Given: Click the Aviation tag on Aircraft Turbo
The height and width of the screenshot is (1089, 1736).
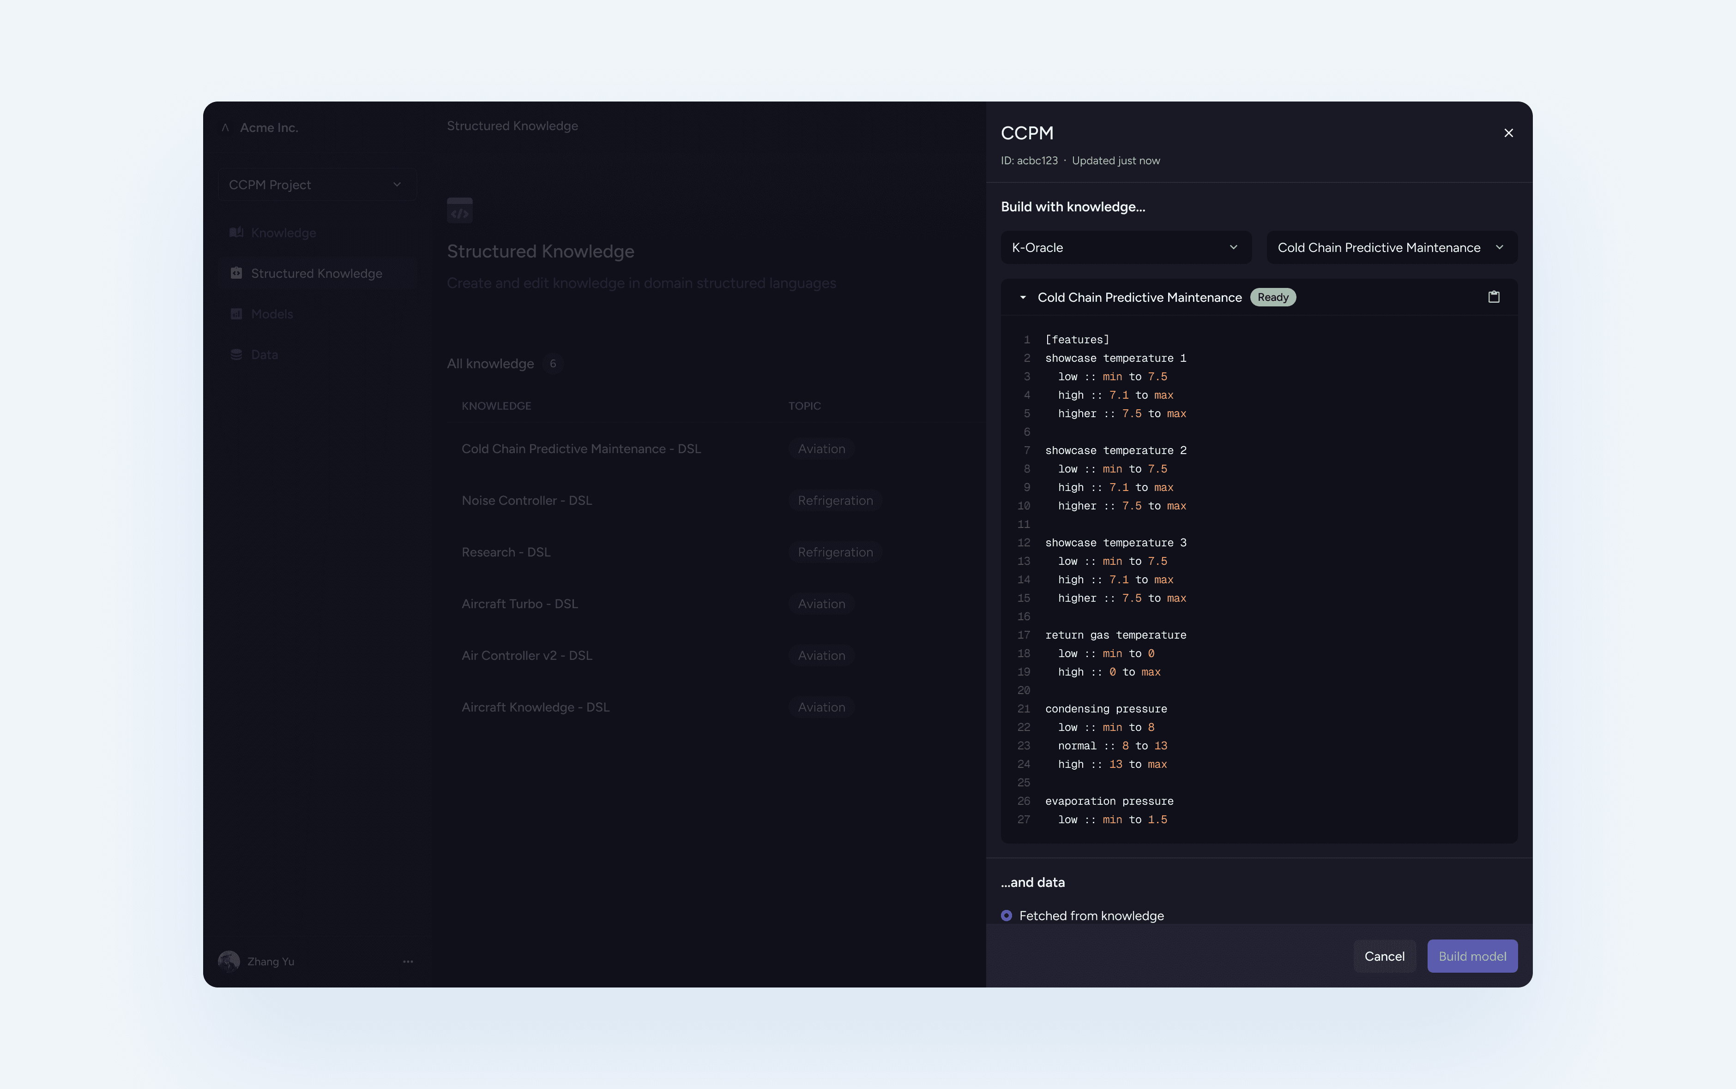Looking at the screenshot, I should [821, 604].
